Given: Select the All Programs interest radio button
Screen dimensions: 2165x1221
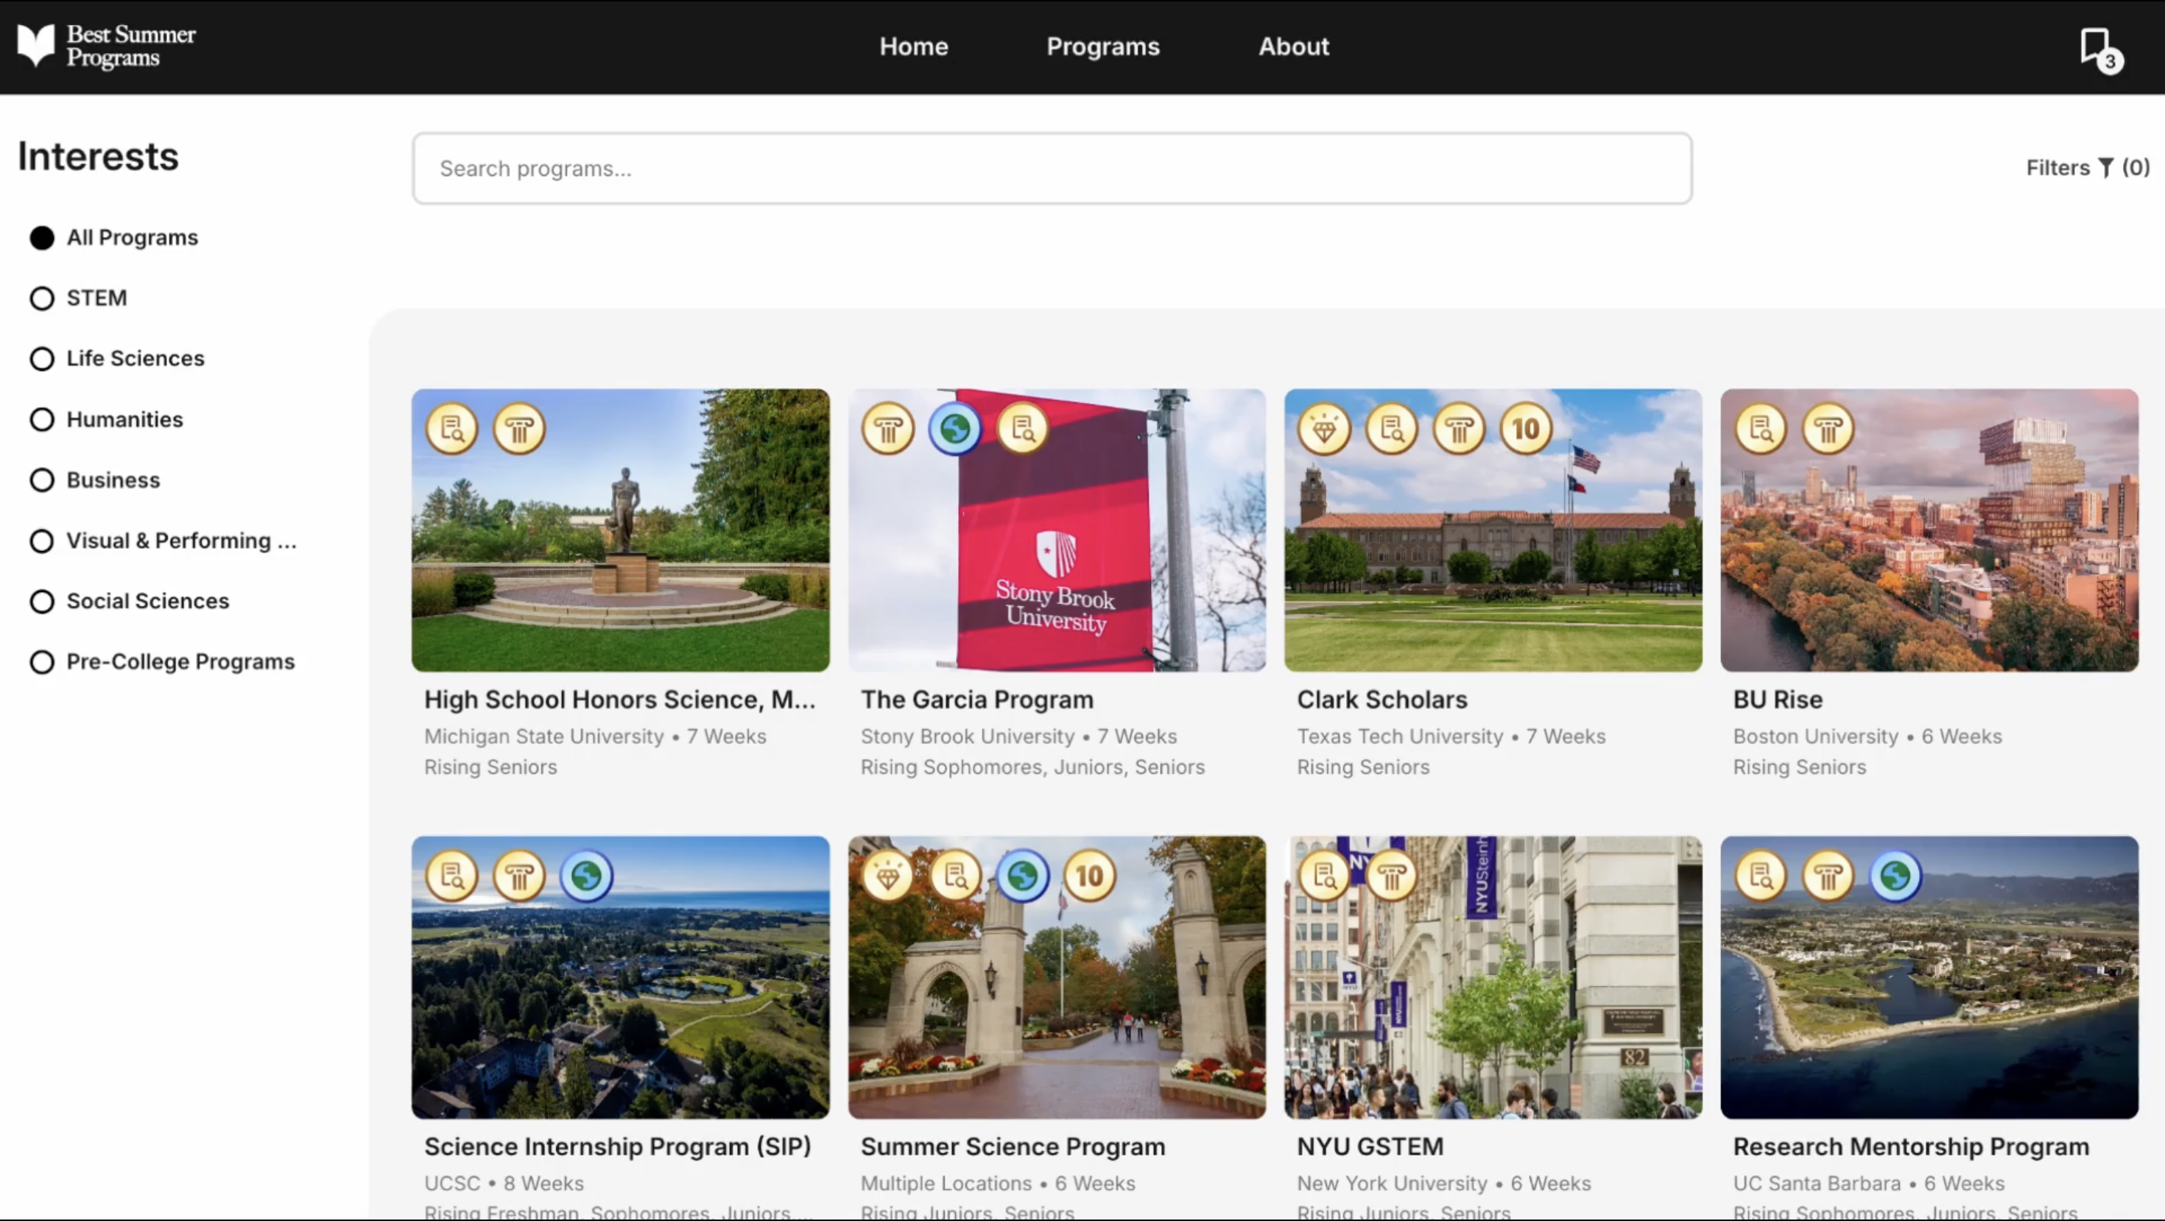Looking at the screenshot, I should pos(42,238).
